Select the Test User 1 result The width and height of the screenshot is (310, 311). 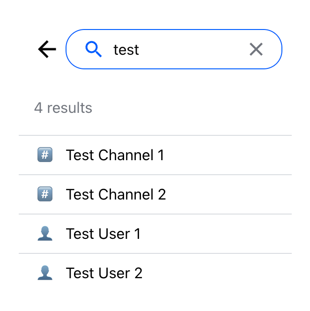coord(103,234)
